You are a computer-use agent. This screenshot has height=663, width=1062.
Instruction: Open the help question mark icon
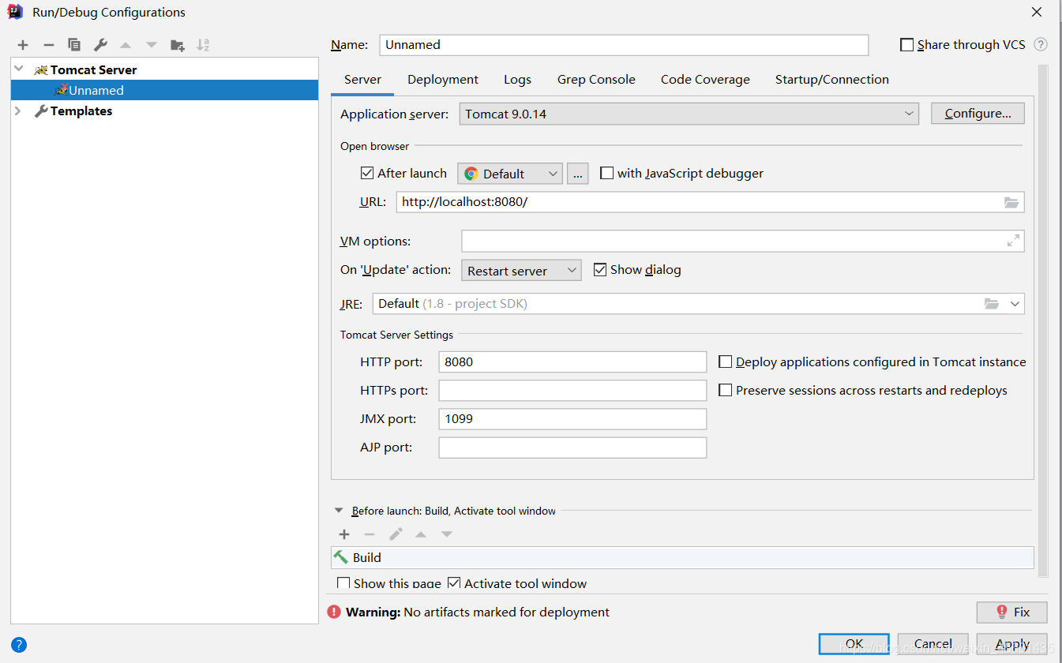point(19,645)
